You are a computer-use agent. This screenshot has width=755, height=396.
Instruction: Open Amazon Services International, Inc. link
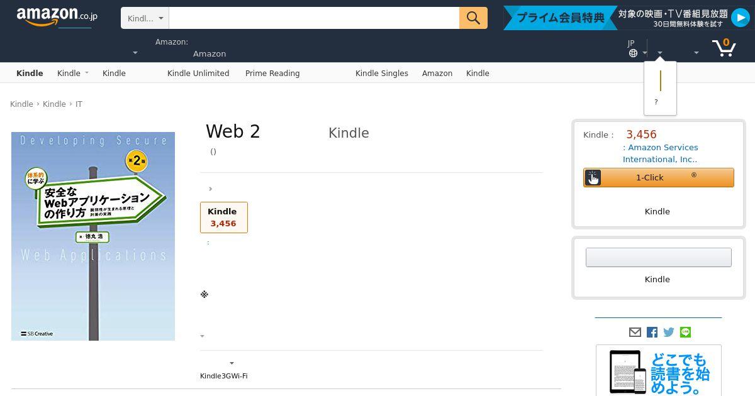tap(661, 153)
